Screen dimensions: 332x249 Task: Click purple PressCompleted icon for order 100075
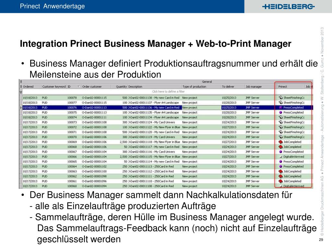click(280, 113)
